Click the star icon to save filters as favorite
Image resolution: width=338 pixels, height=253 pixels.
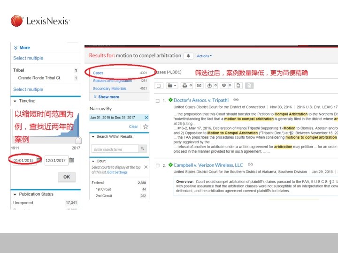pos(146,126)
